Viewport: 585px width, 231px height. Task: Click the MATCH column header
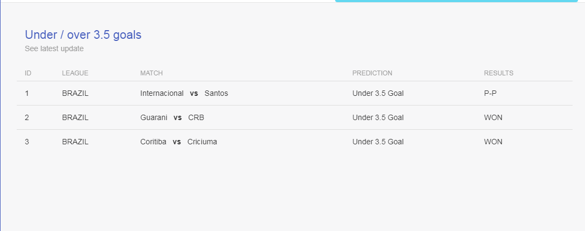[152, 73]
